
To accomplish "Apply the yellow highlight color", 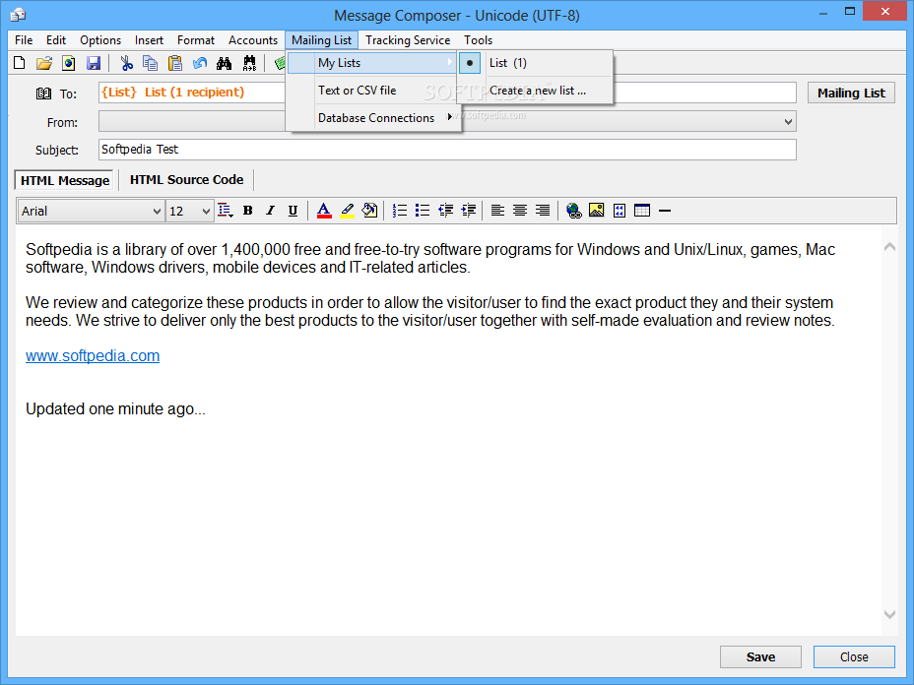I will 347,211.
